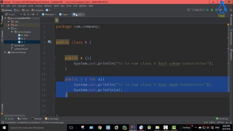
Task: Click the UTF-8 encoding in status bar
Action: tap(220, 123)
